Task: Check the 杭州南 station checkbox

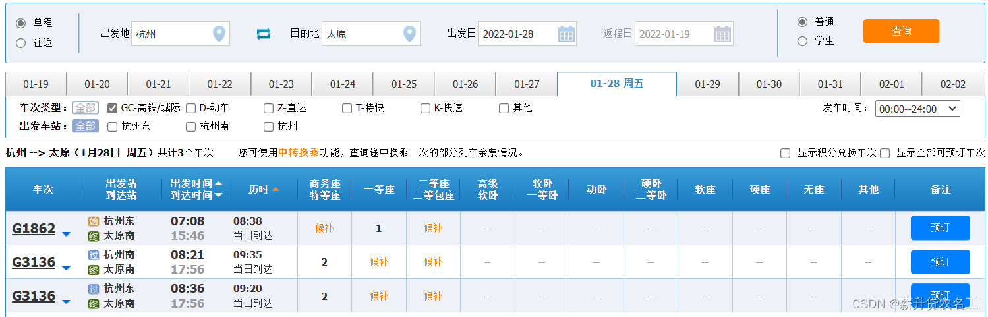Action: tap(190, 127)
